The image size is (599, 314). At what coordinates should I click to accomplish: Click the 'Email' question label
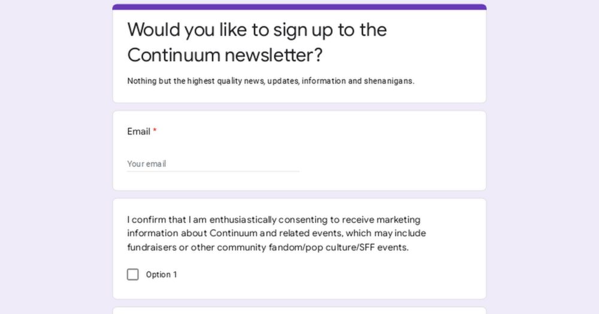pos(138,132)
